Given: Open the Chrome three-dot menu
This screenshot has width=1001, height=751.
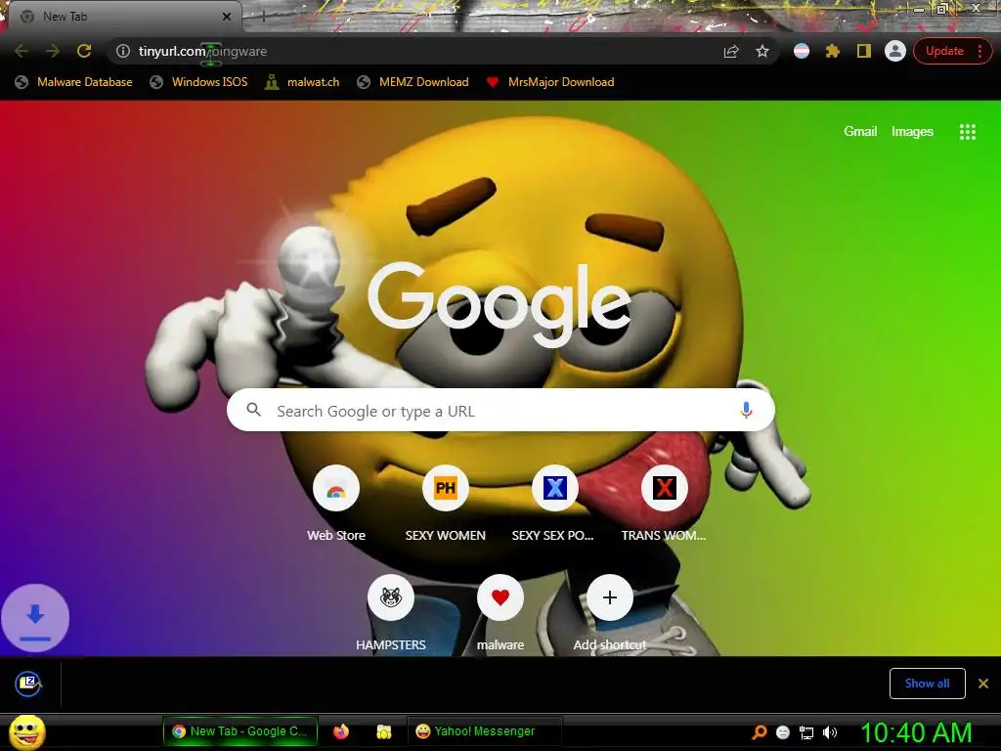Looking at the screenshot, I should pos(979,51).
